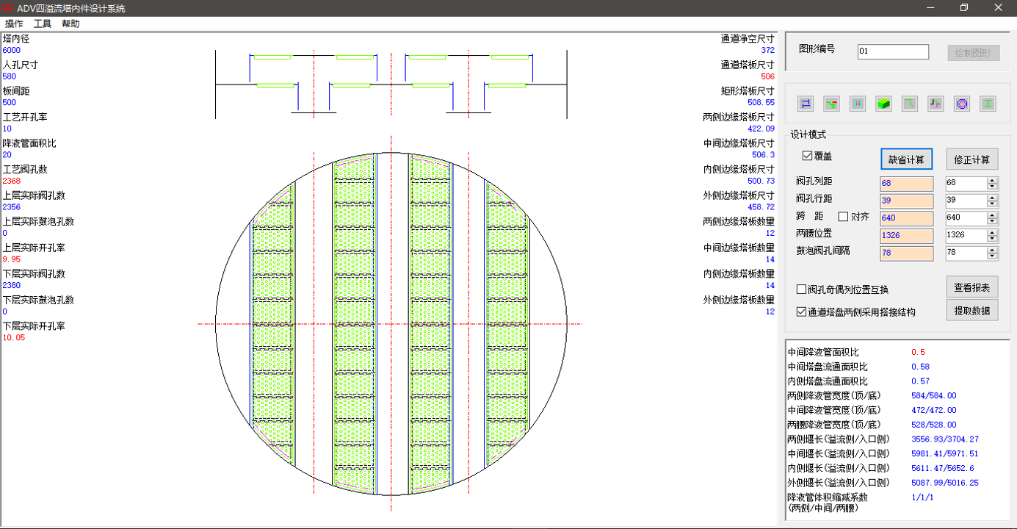Select the green sloped downcomer line icon

point(910,104)
